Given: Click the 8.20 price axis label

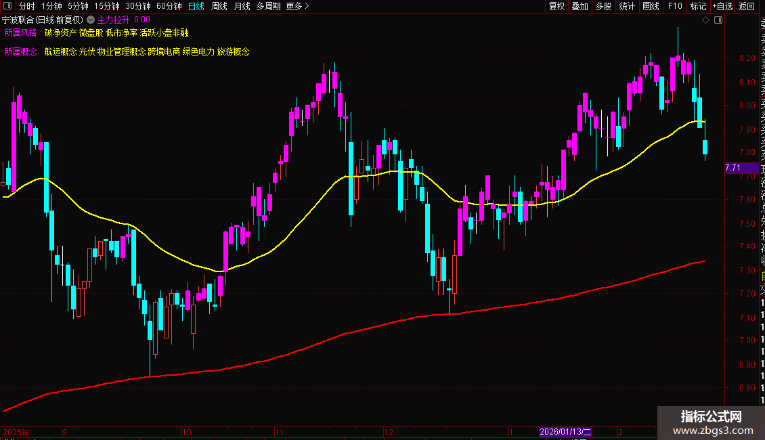Looking at the screenshot, I should point(747,58).
